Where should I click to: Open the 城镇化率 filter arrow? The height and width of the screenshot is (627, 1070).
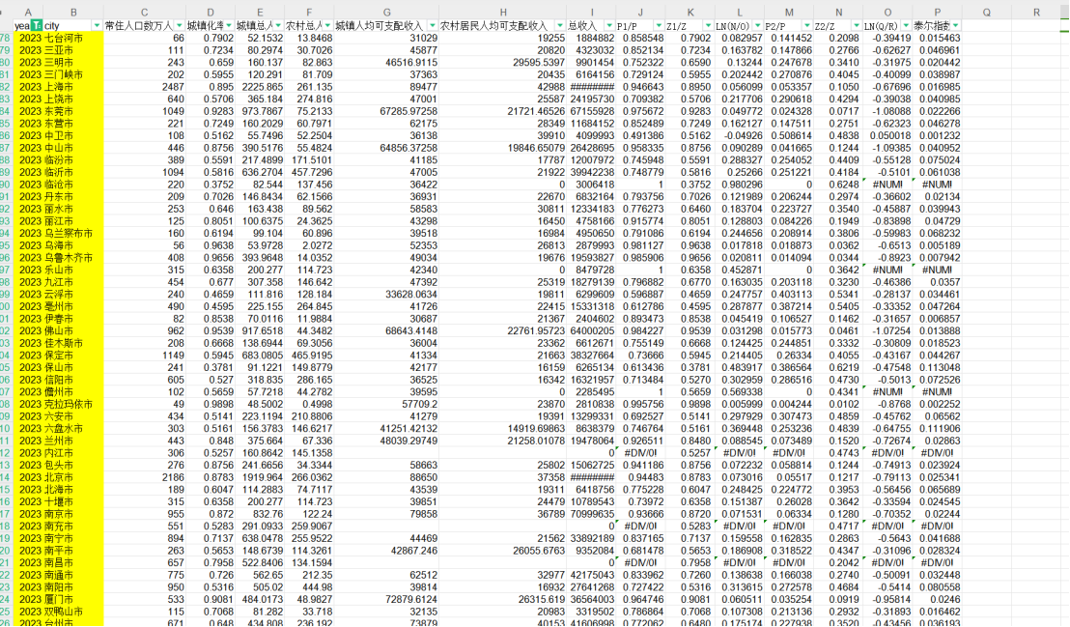coord(229,26)
